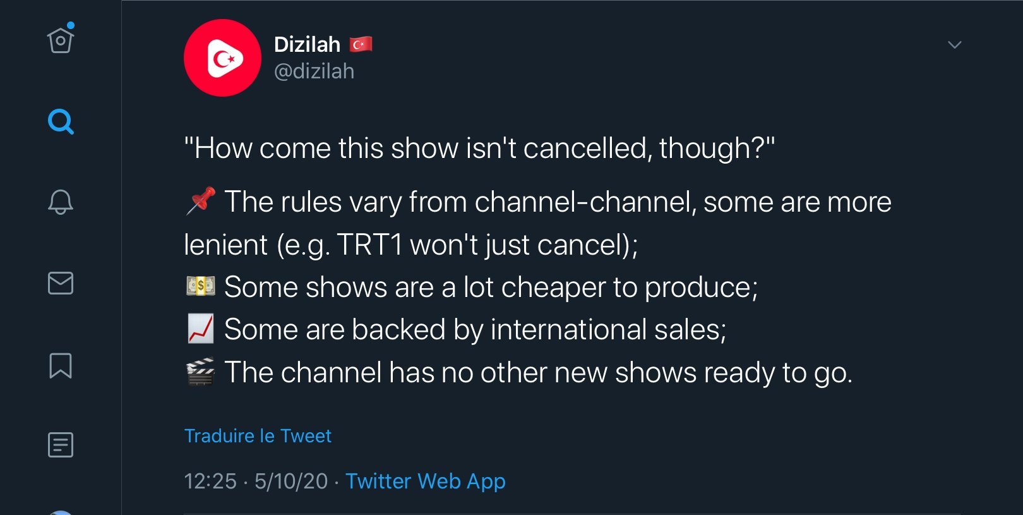
Task: Open the Lists icon in sidebar
Action: (61, 445)
